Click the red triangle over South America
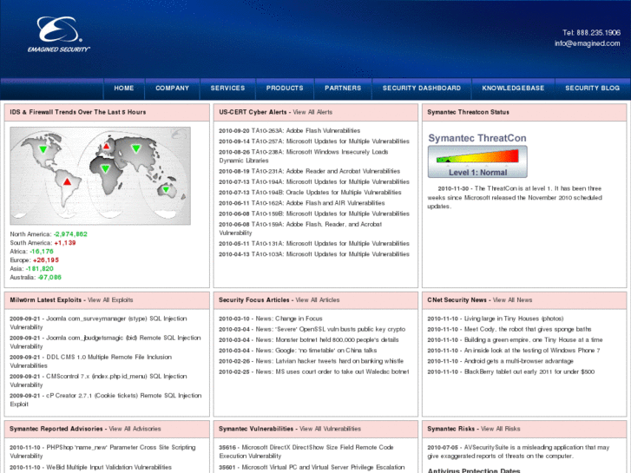The width and height of the screenshot is (631, 473). pyautogui.click(x=67, y=181)
